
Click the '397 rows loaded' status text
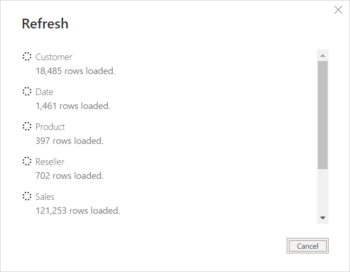[x=69, y=141]
